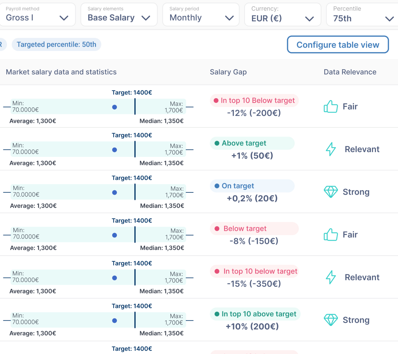This screenshot has height=354, width=398.
Task: Open the Payroll method dropdown
Action: (x=37, y=14)
